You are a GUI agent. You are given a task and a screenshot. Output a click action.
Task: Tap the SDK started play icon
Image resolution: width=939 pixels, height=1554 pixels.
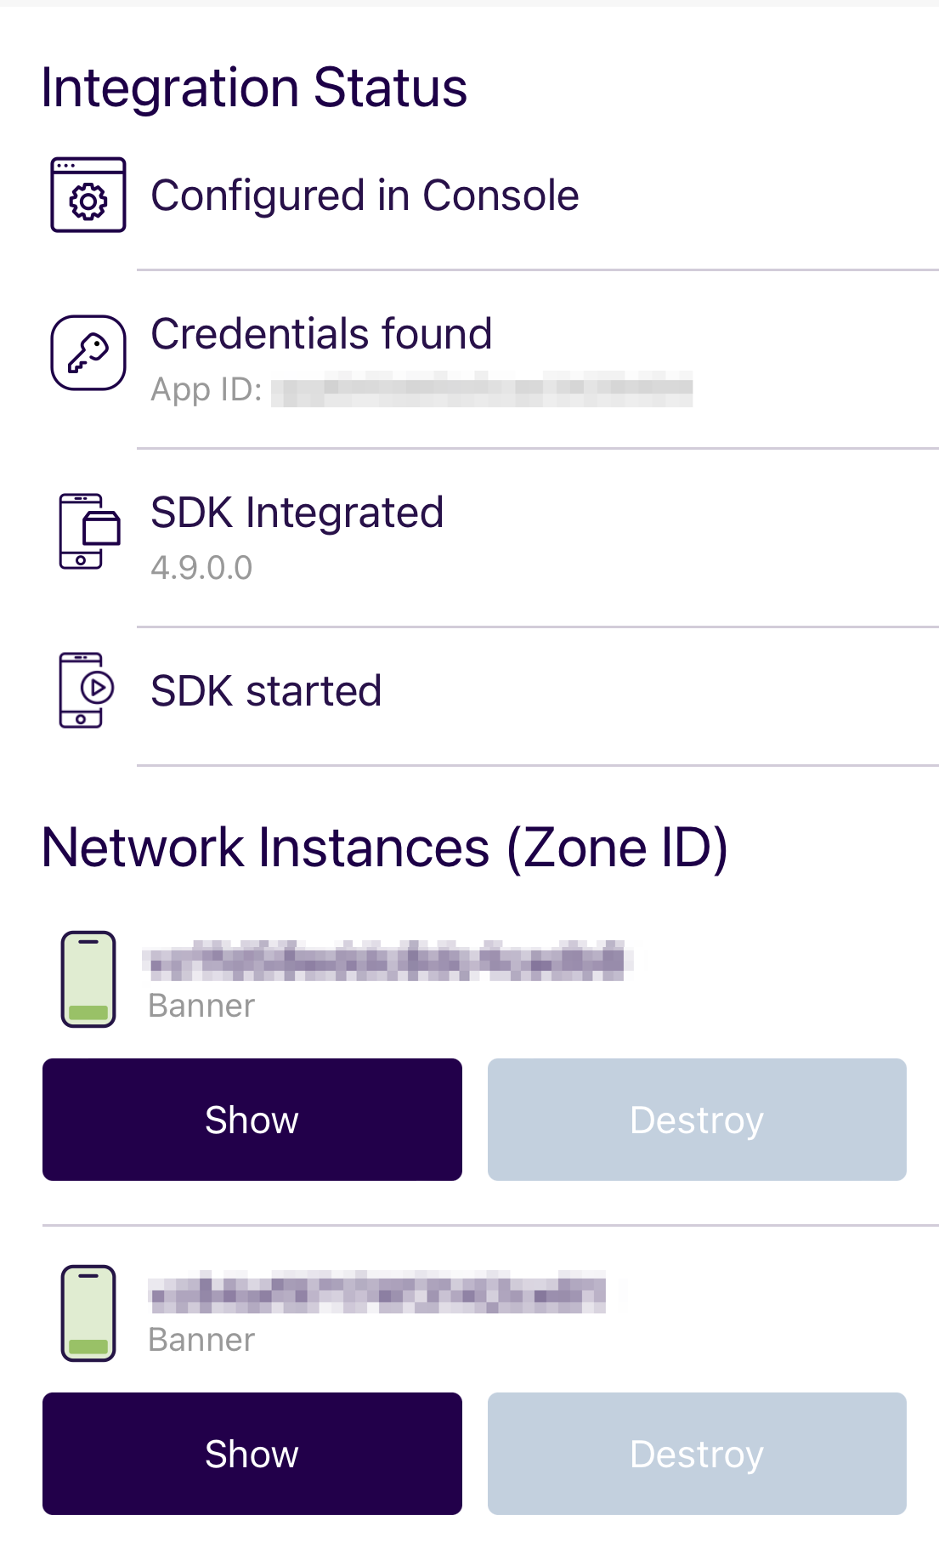click(x=87, y=690)
